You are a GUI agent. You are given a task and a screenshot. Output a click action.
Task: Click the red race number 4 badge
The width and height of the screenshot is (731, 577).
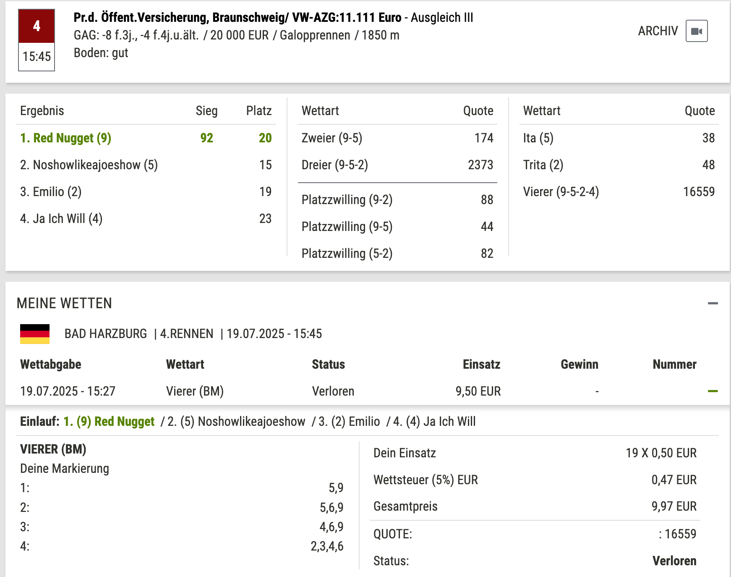click(37, 26)
